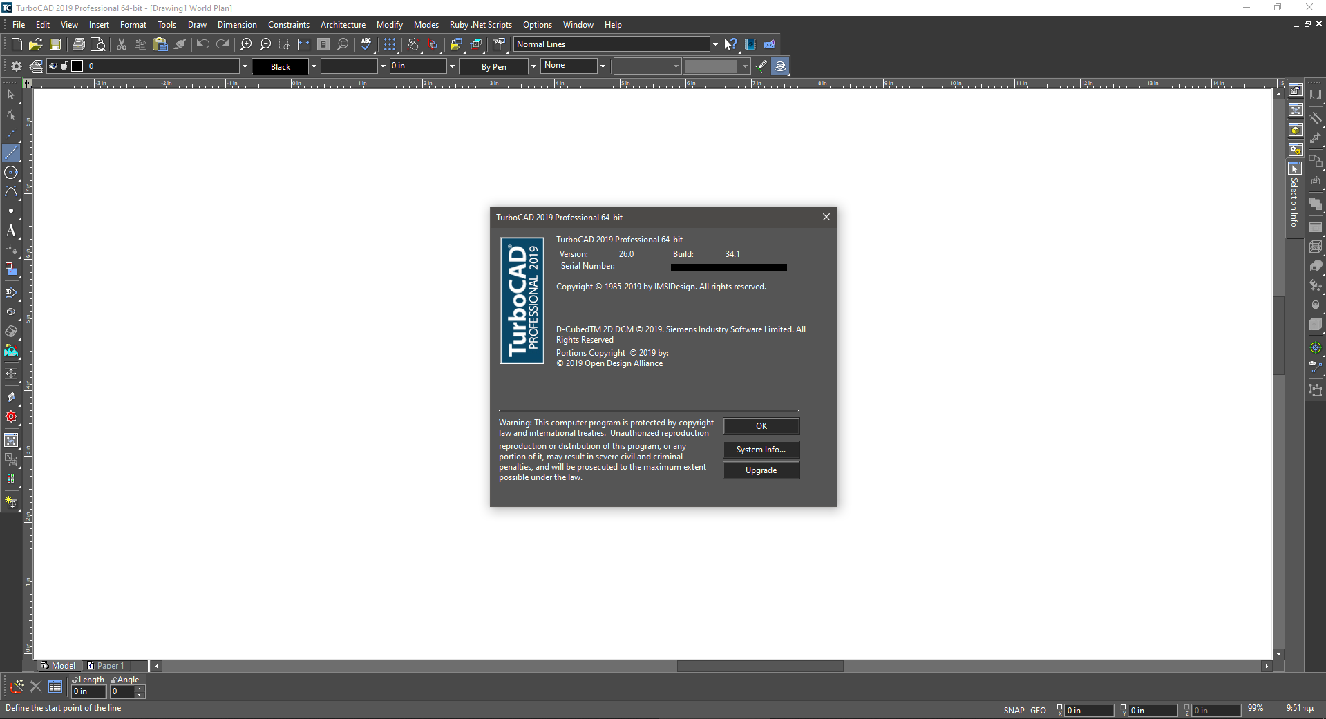Open the None brush style dropdown
The height and width of the screenshot is (719, 1326).
[x=603, y=66]
